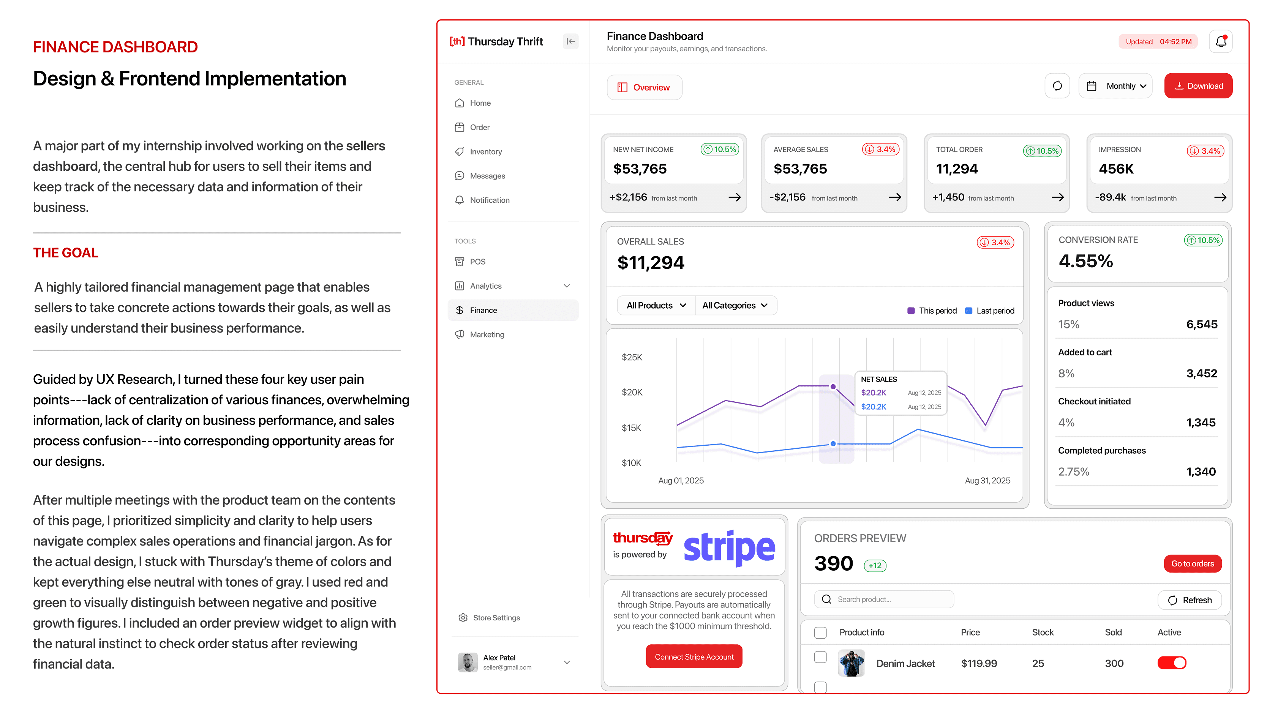
Task: Click the arrow on Impression card
Action: coord(1220,197)
